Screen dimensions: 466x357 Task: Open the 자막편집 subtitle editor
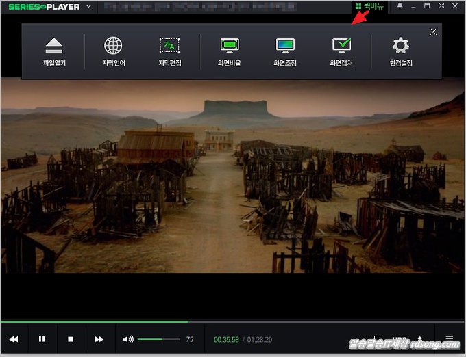(x=169, y=51)
